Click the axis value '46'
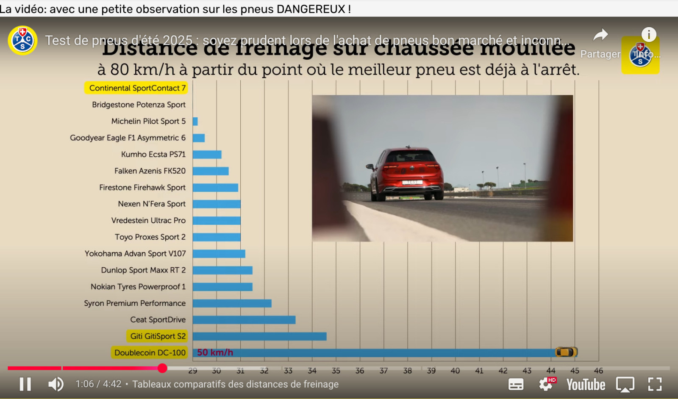Image resolution: width=678 pixels, height=399 pixels. coord(598,371)
